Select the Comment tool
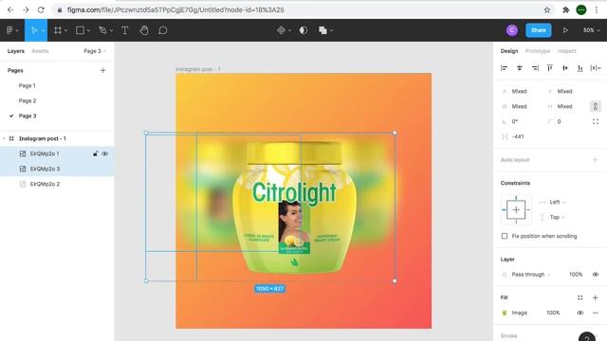The image size is (607, 341). pos(162,30)
